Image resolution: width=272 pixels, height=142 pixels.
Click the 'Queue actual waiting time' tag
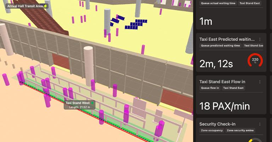217,3
